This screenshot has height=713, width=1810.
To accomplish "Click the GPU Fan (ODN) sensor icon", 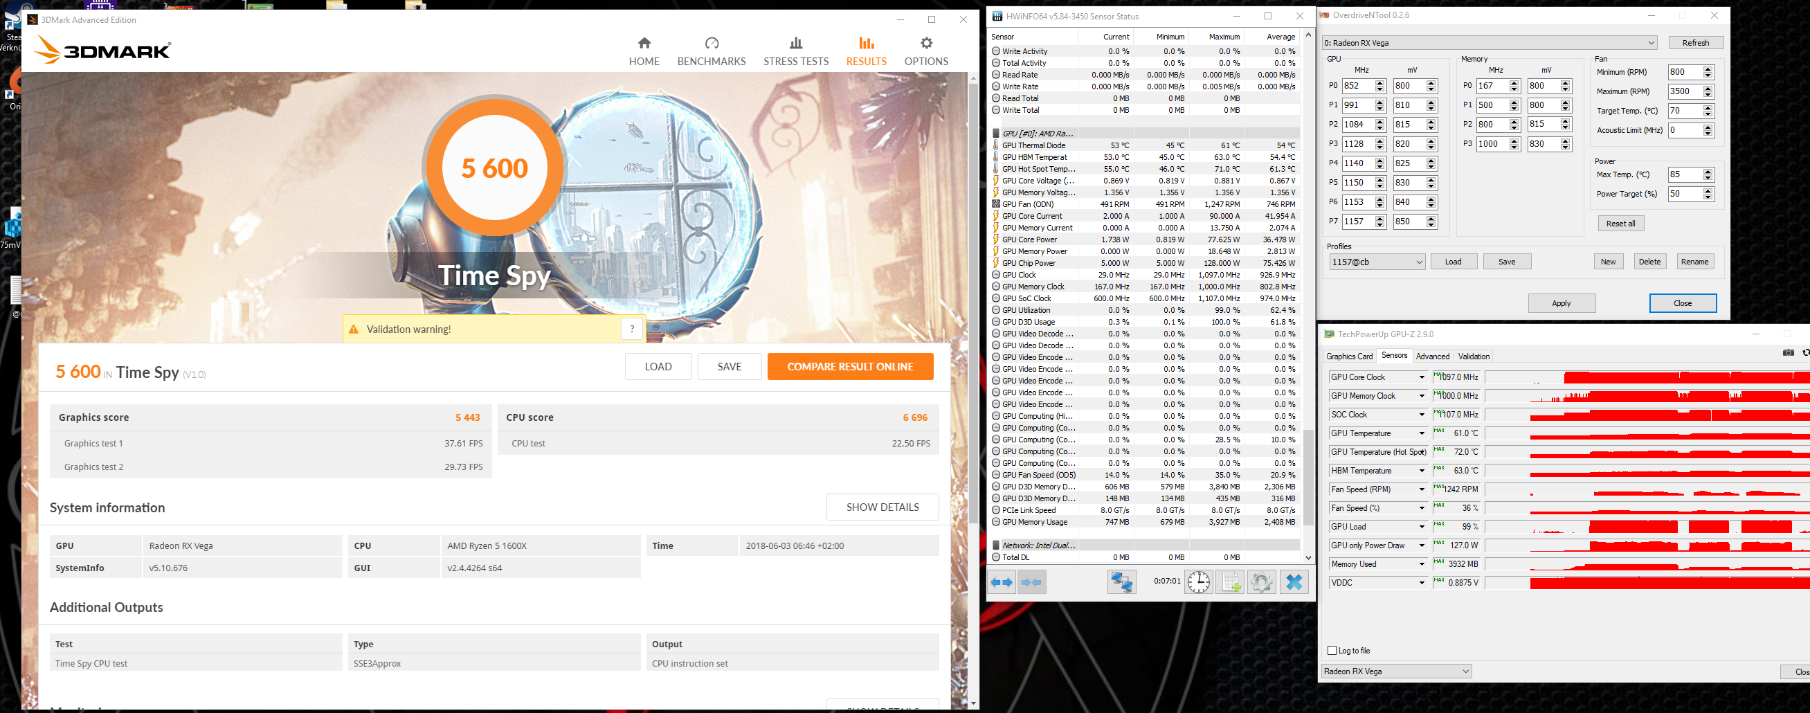I will [995, 204].
